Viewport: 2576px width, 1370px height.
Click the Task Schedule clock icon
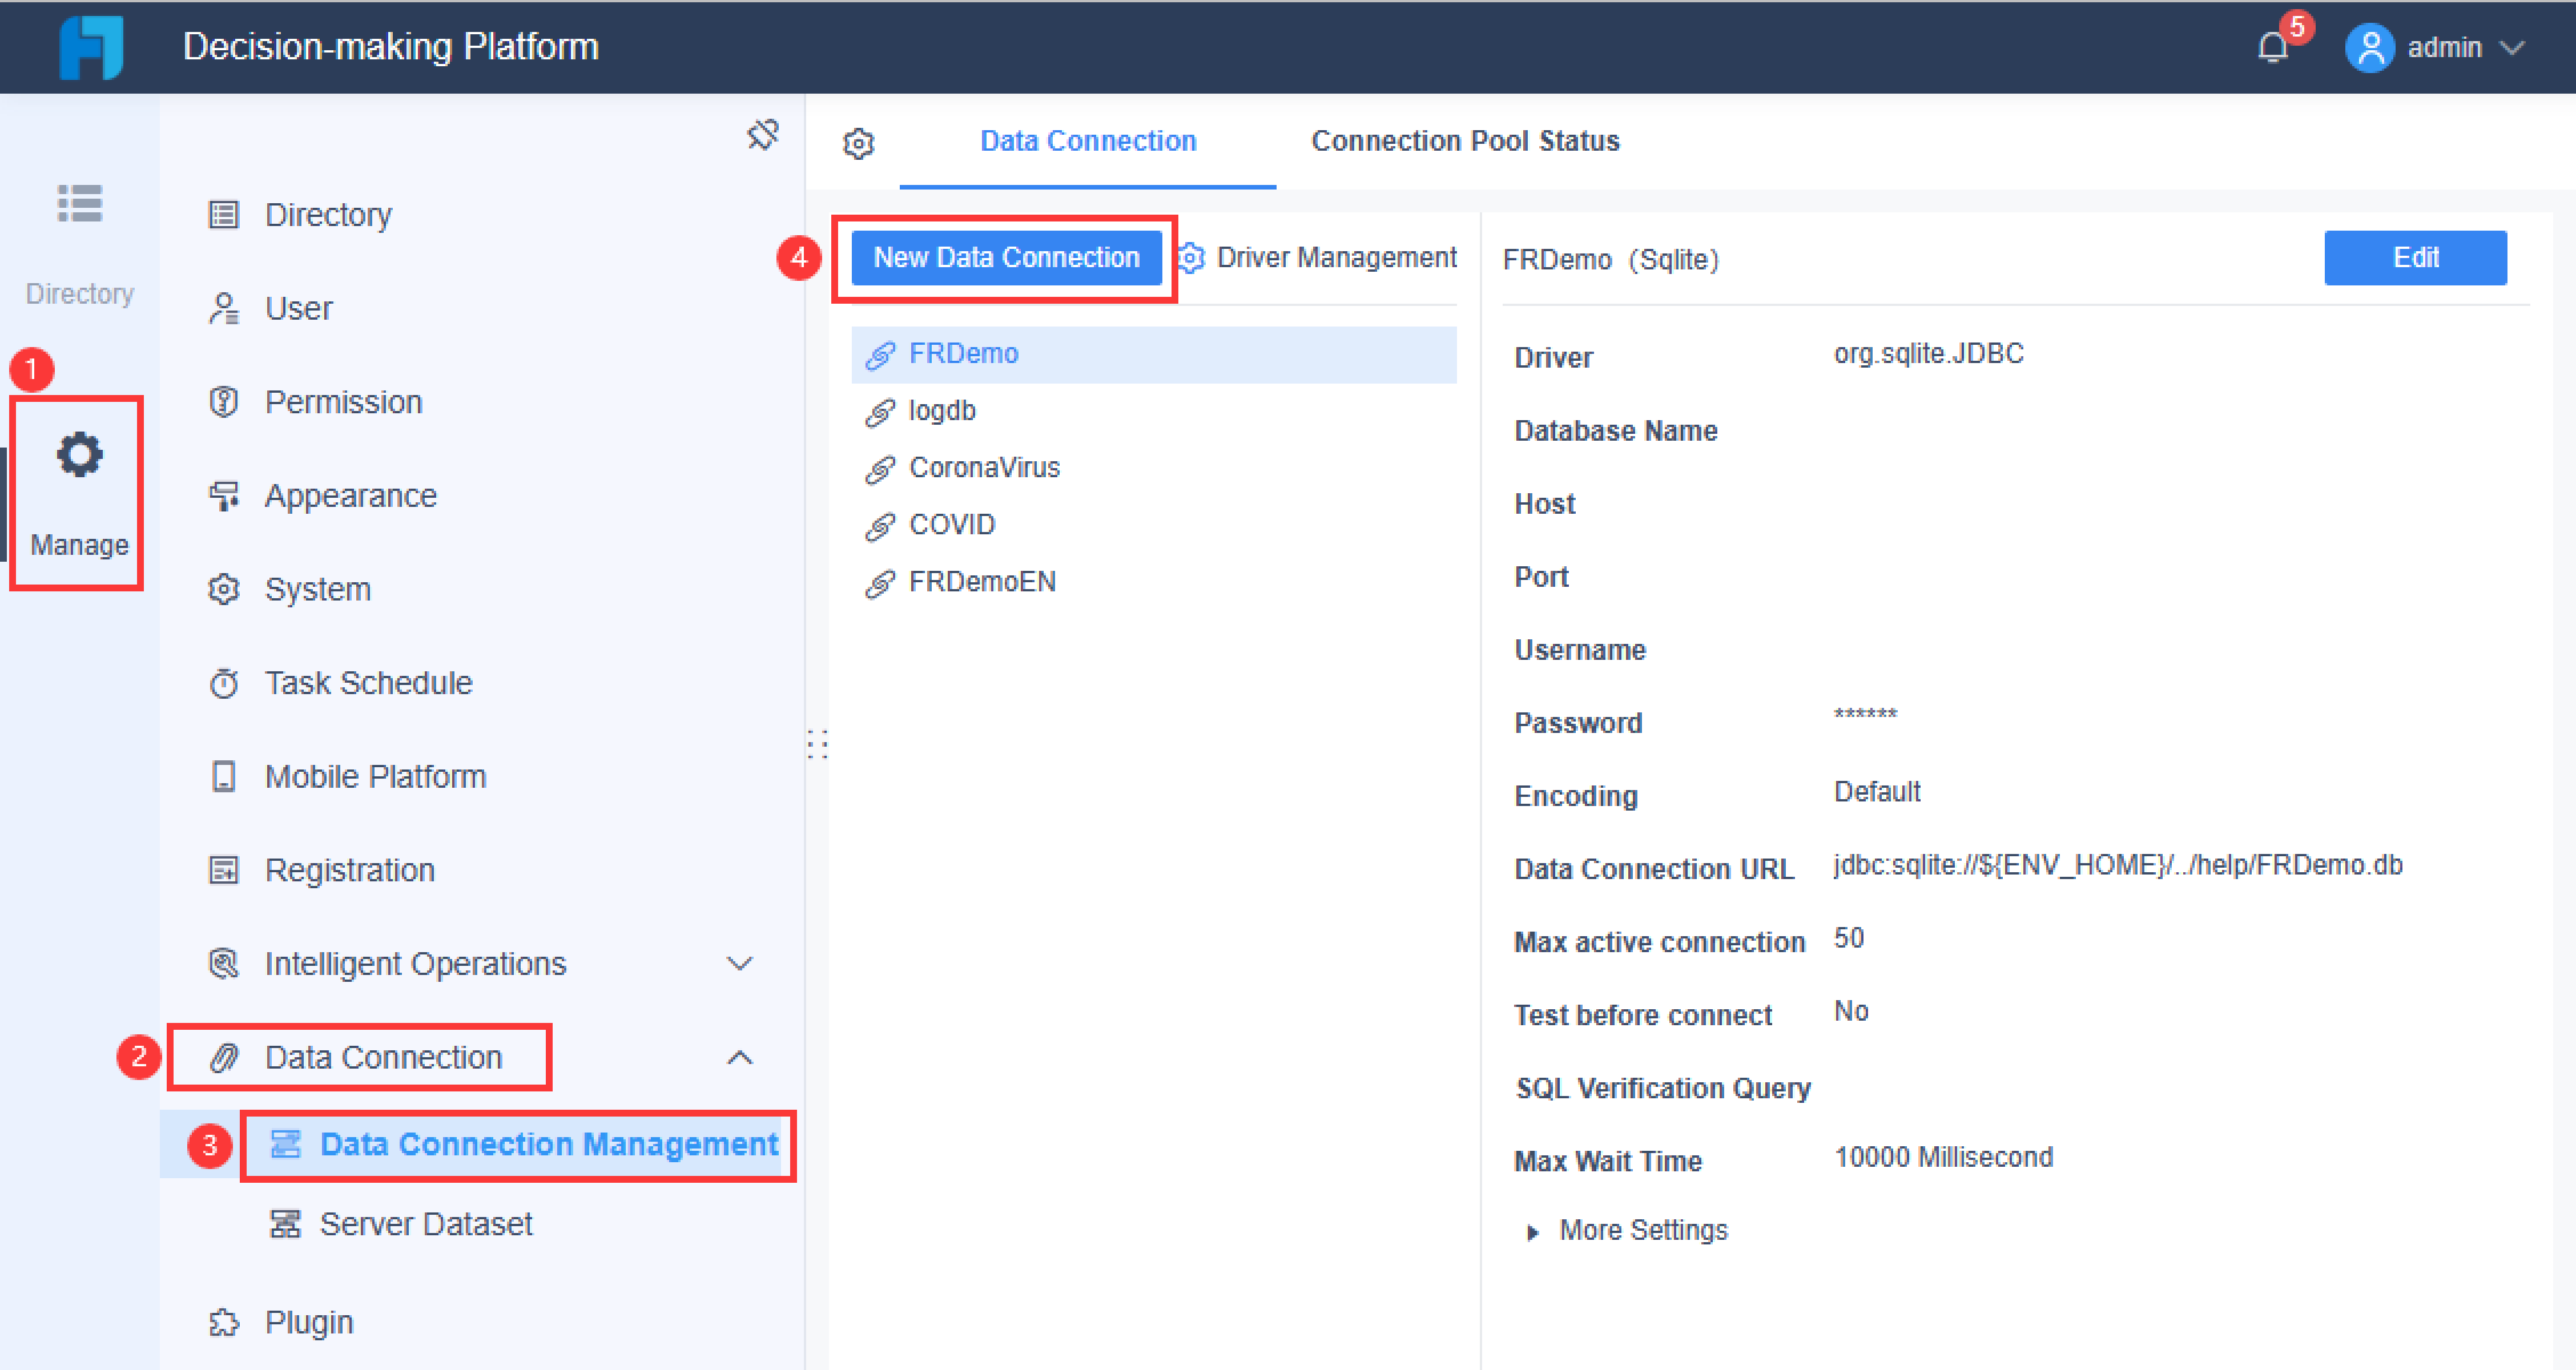pyautogui.click(x=224, y=683)
